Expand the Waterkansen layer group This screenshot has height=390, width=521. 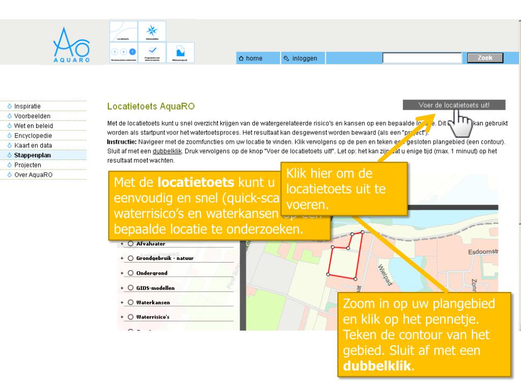(x=122, y=303)
